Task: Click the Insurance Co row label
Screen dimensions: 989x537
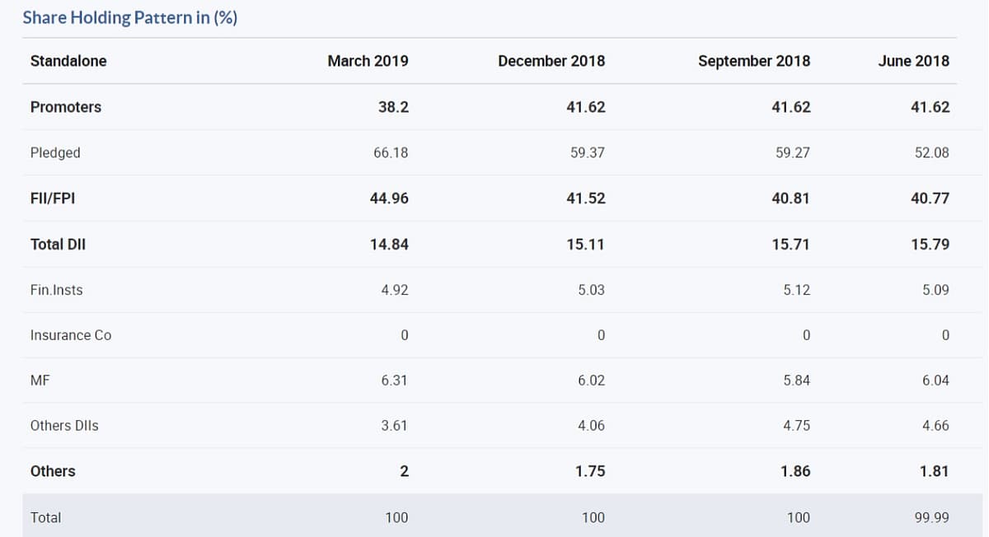Action: click(x=71, y=335)
